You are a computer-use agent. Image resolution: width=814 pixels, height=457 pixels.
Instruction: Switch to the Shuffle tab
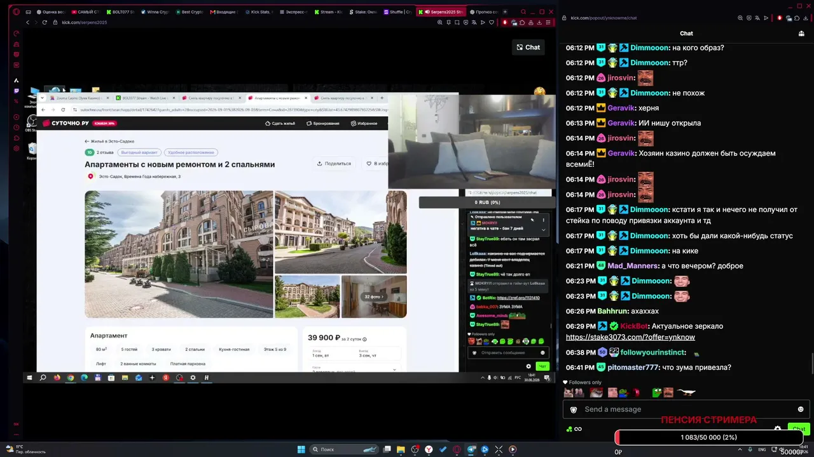point(397,11)
